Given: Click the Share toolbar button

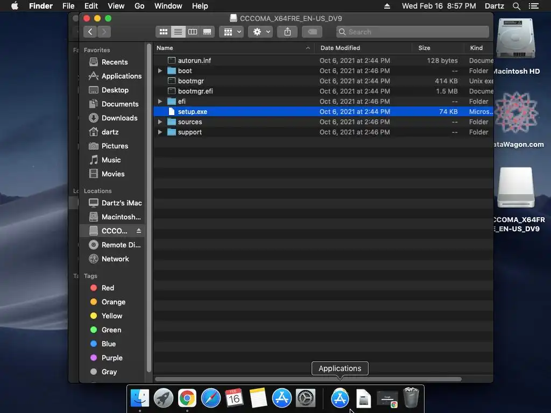Looking at the screenshot, I should pyautogui.click(x=287, y=32).
